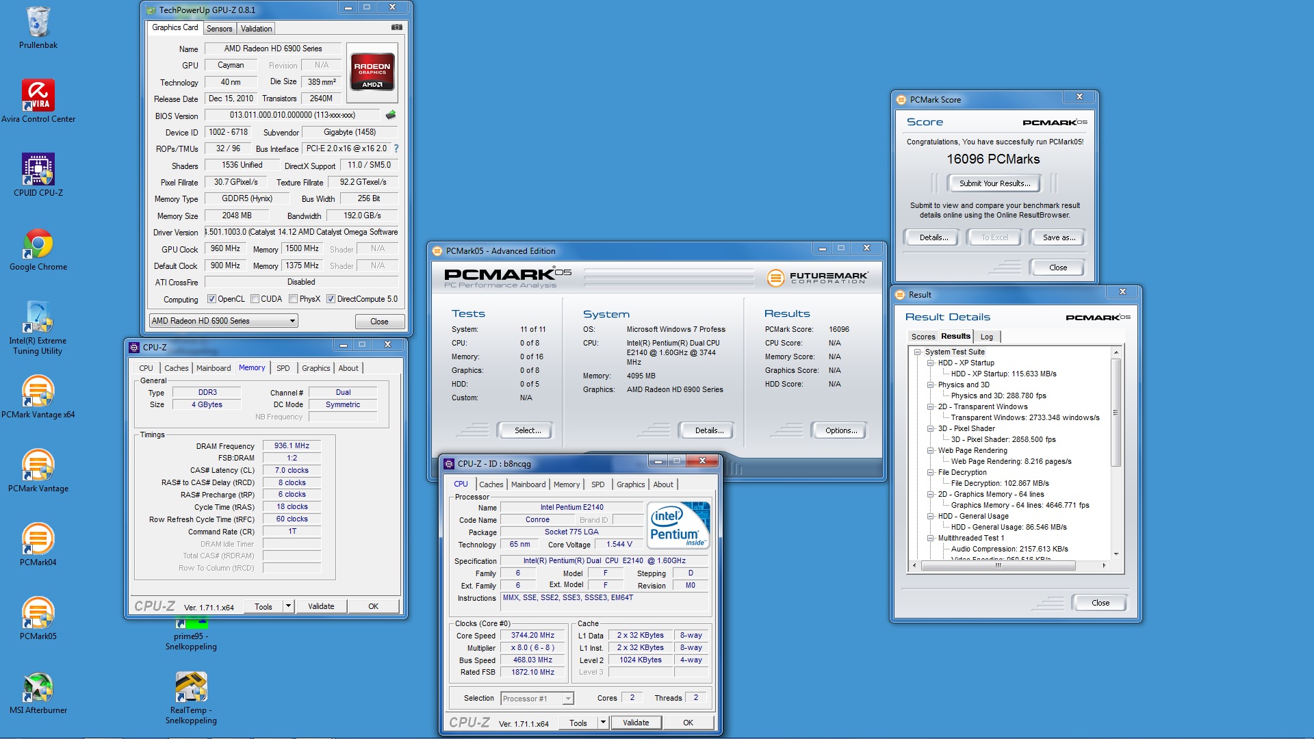Viewport: 1314px width, 739px height.
Task: Click the Bus Interface question mark
Action: [x=396, y=148]
